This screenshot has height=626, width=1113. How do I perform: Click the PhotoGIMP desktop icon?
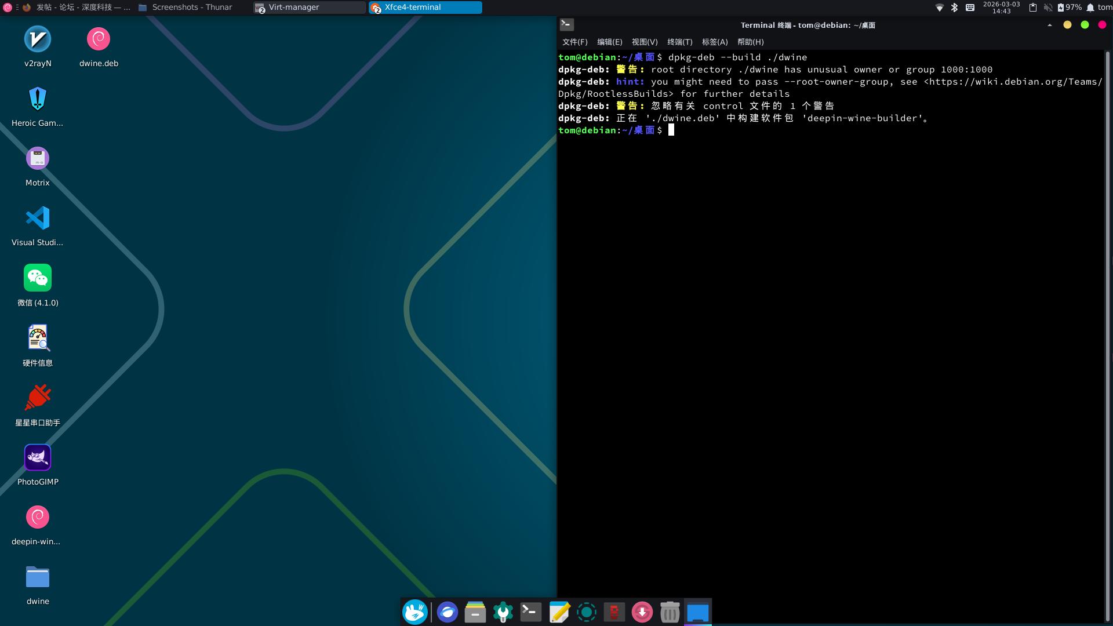click(x=38, y=458)
